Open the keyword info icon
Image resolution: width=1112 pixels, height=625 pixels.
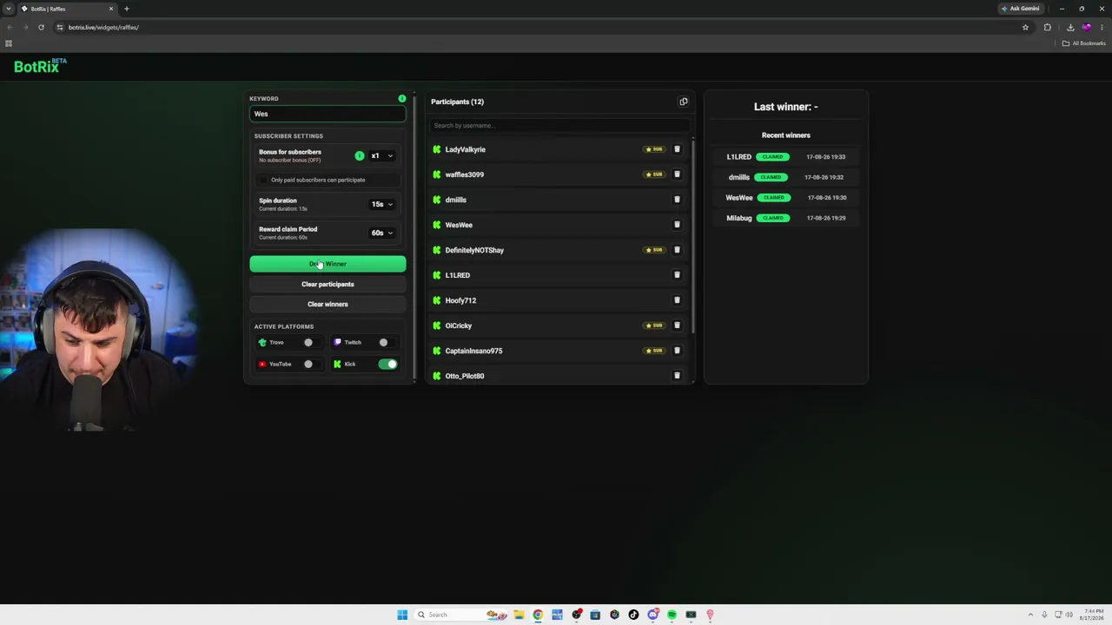pos(401,98)
